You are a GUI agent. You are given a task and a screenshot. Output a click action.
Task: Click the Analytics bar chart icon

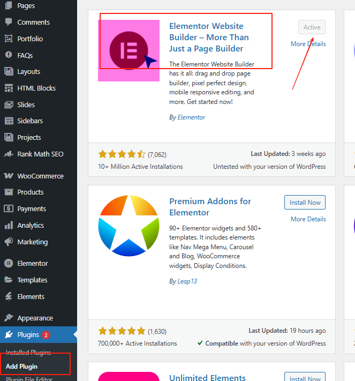pos(9,225)
